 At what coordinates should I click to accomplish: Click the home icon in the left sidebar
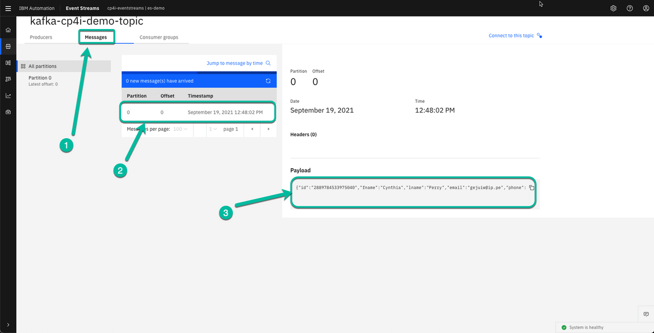click(7, 29)
